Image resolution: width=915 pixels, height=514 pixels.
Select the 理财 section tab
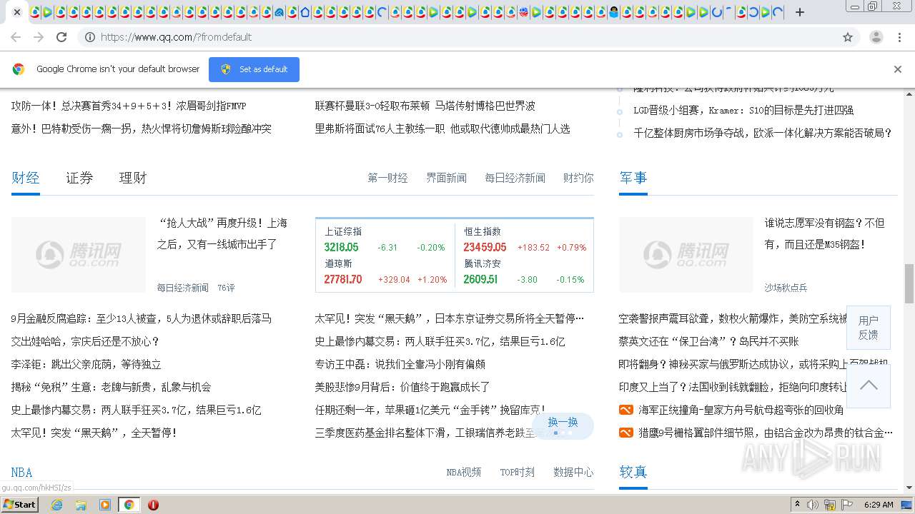coord(132,178)
